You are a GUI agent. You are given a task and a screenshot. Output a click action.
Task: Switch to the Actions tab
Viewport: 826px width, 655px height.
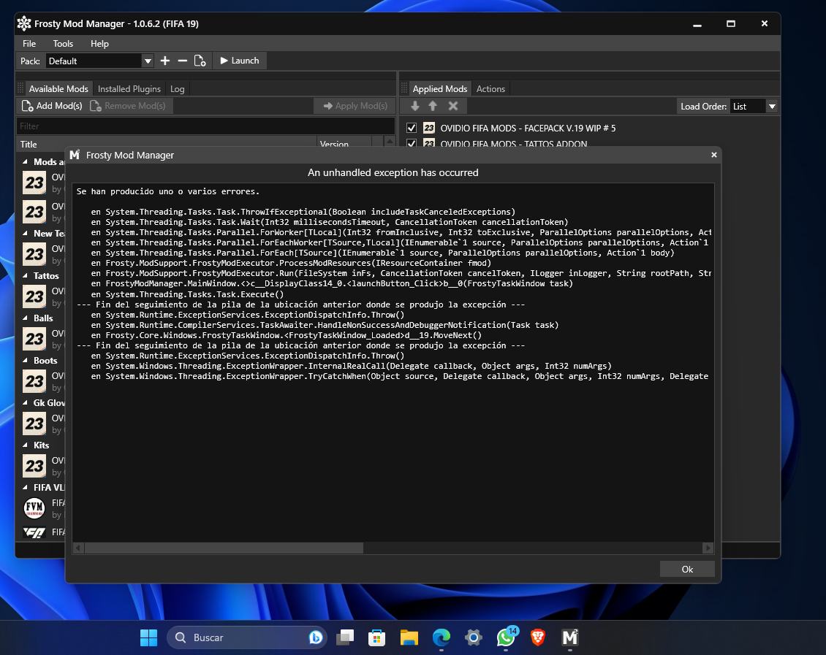(490, 89)
